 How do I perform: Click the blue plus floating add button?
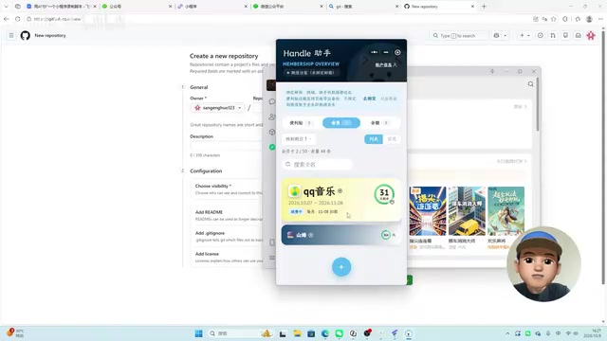click(341, 267)
